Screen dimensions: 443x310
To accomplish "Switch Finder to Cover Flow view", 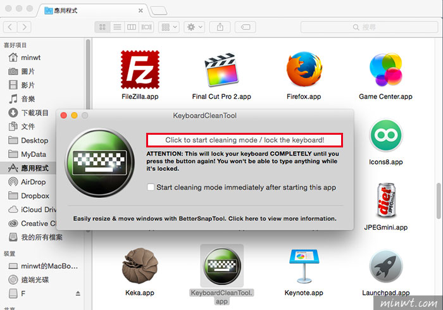I will click(x=146, y=27).
